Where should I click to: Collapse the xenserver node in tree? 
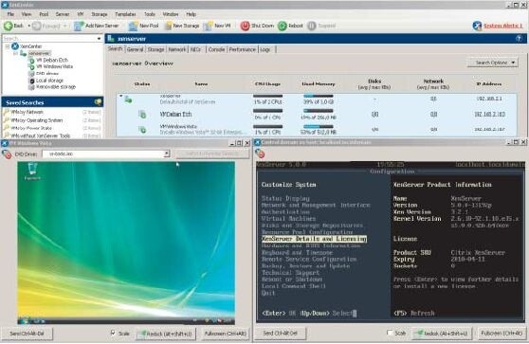[x=15, y=53]
